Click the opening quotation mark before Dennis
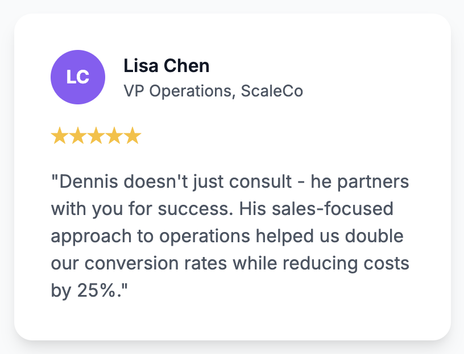The width and height of the screenshot is (464, 354). click(55, 178)
